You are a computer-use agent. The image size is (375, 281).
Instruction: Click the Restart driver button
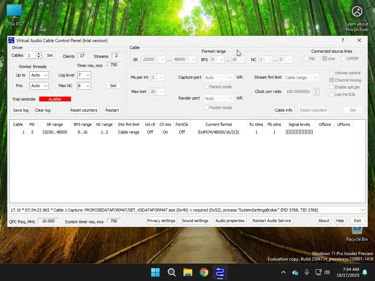pyautogui.click(x=112, y=110)
